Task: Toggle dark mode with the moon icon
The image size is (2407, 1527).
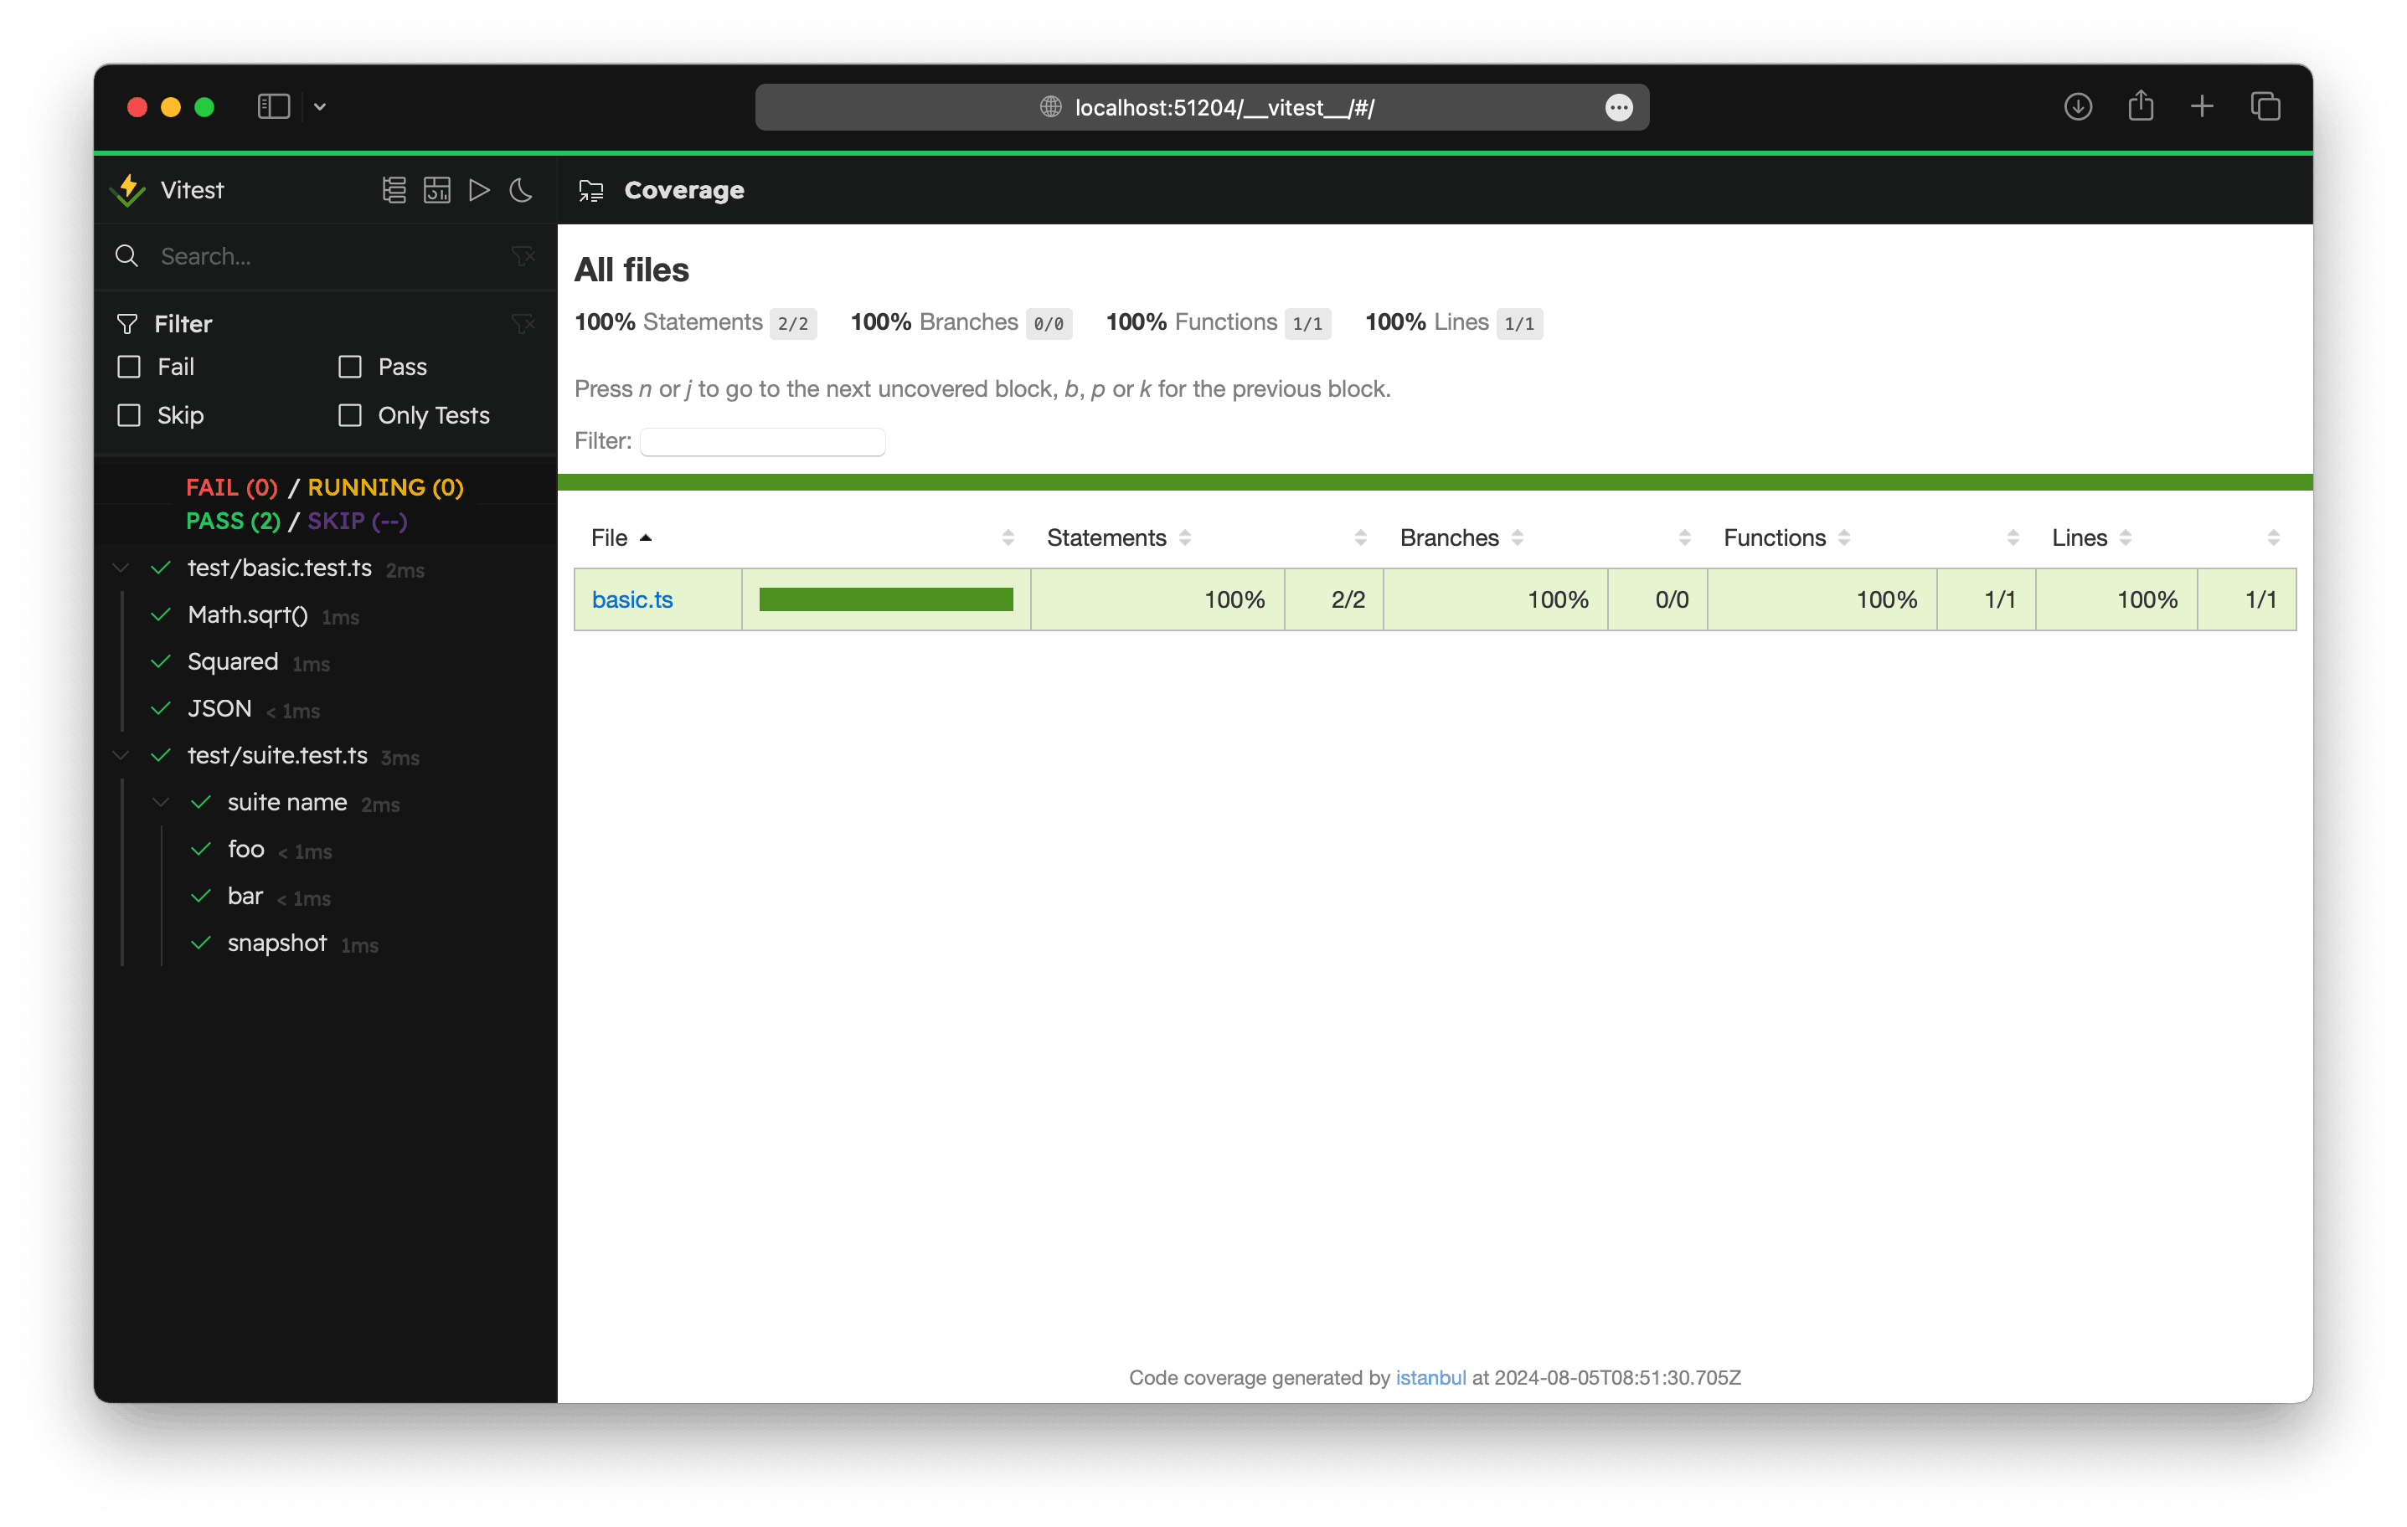Action: pos(521,190)
